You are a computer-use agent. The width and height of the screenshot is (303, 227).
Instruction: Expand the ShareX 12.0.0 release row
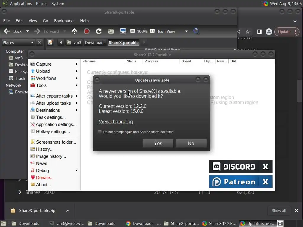coord(20,192)
